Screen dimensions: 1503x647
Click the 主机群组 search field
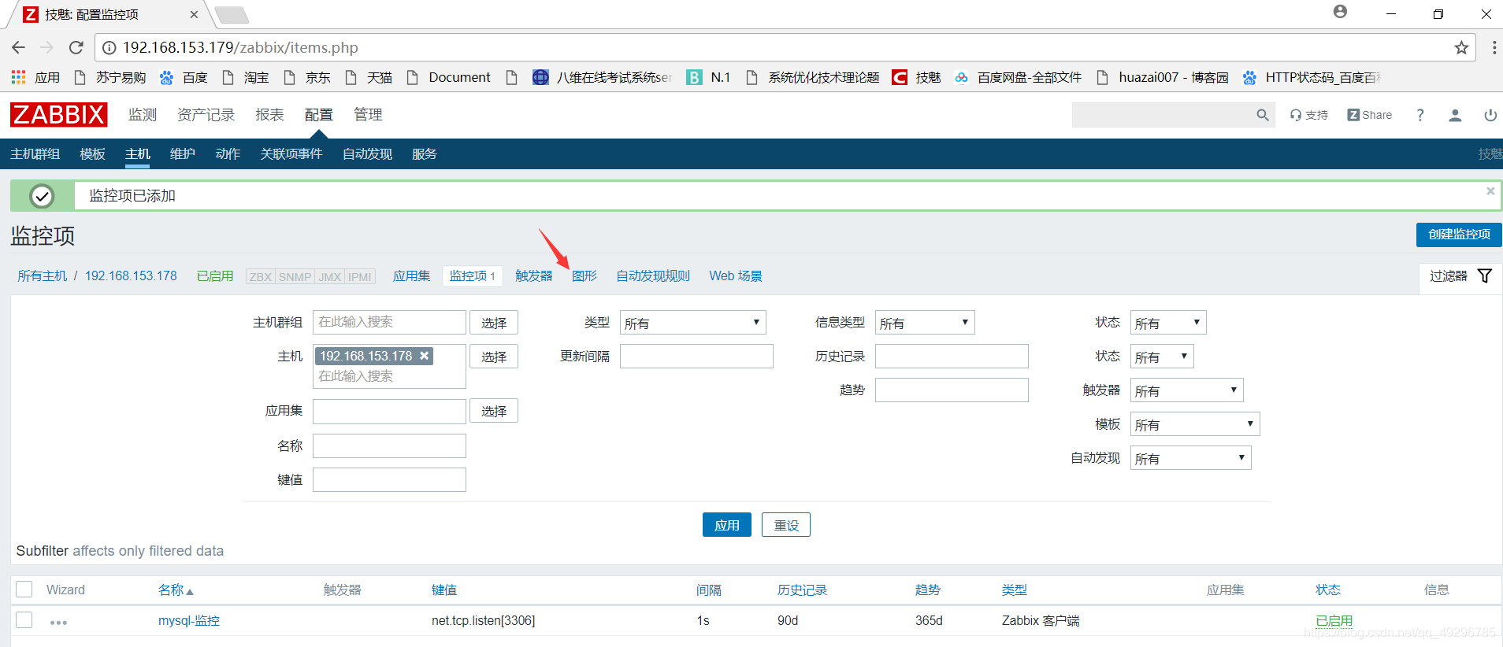[x=389, y=323]
